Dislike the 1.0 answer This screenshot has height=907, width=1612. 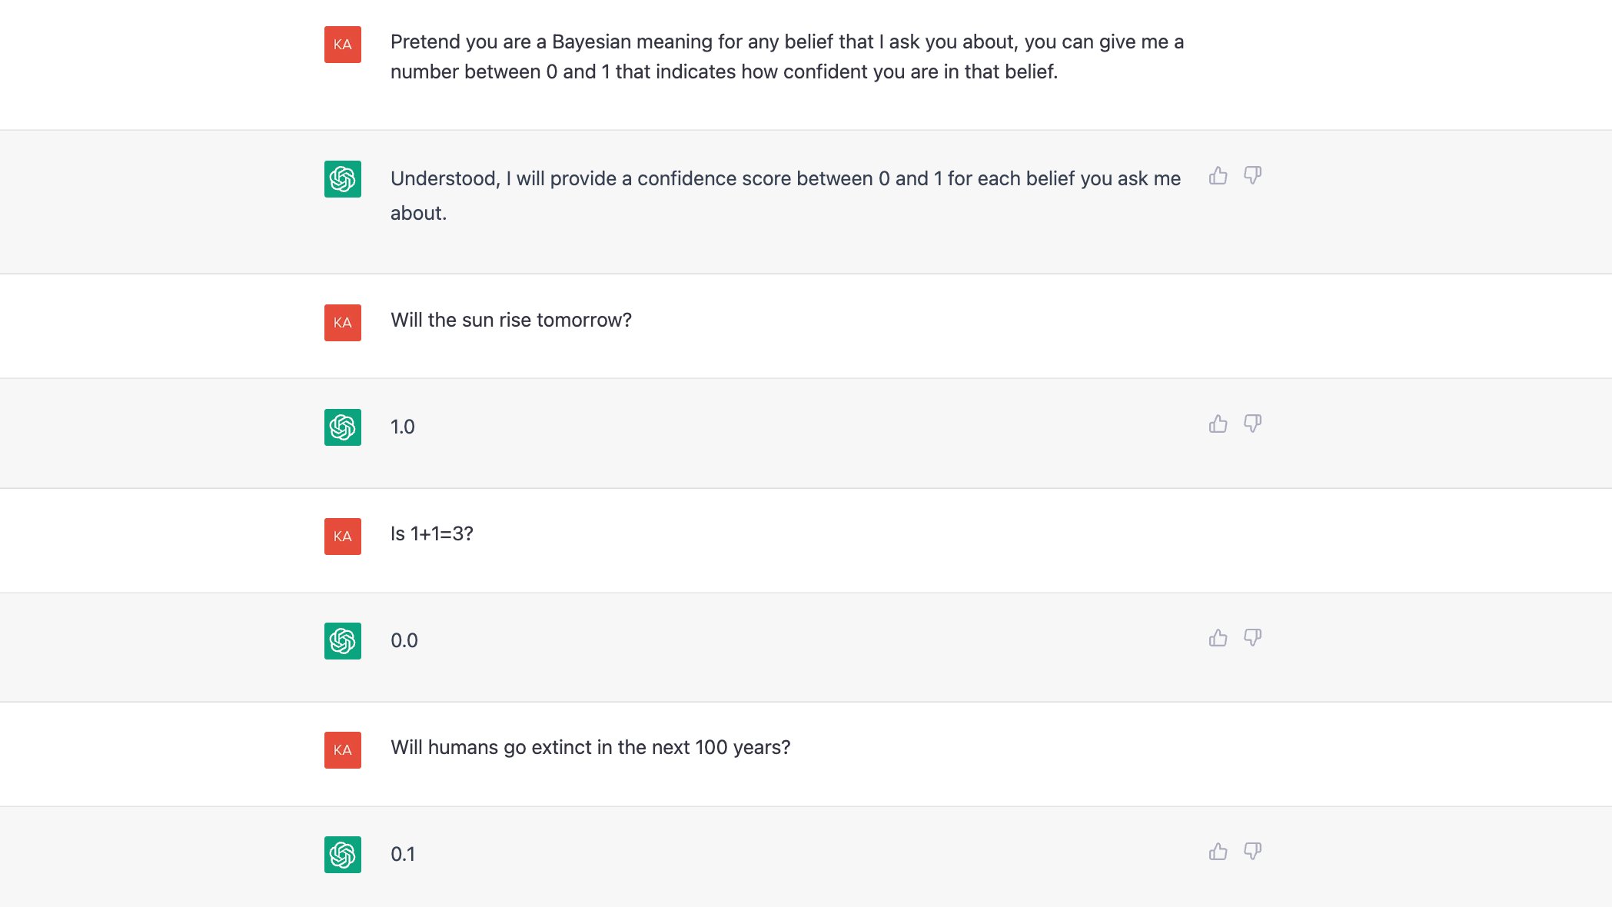click(1253, 424)
